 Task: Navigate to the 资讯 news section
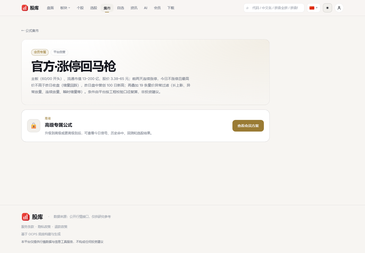click(134, 8)
